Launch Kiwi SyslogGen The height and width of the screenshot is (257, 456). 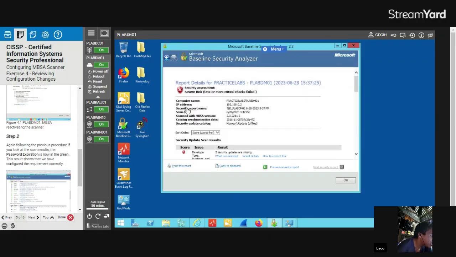(142, 127)
